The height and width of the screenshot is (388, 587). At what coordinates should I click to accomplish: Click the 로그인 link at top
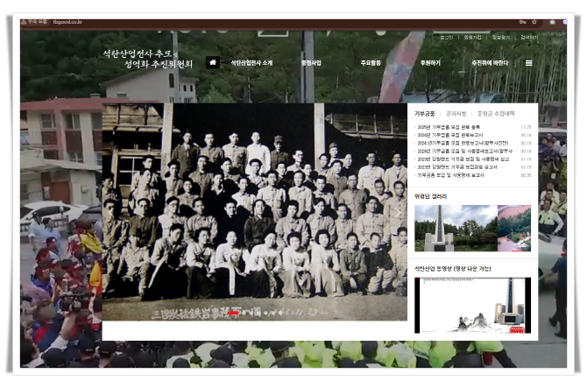[447, 38]
